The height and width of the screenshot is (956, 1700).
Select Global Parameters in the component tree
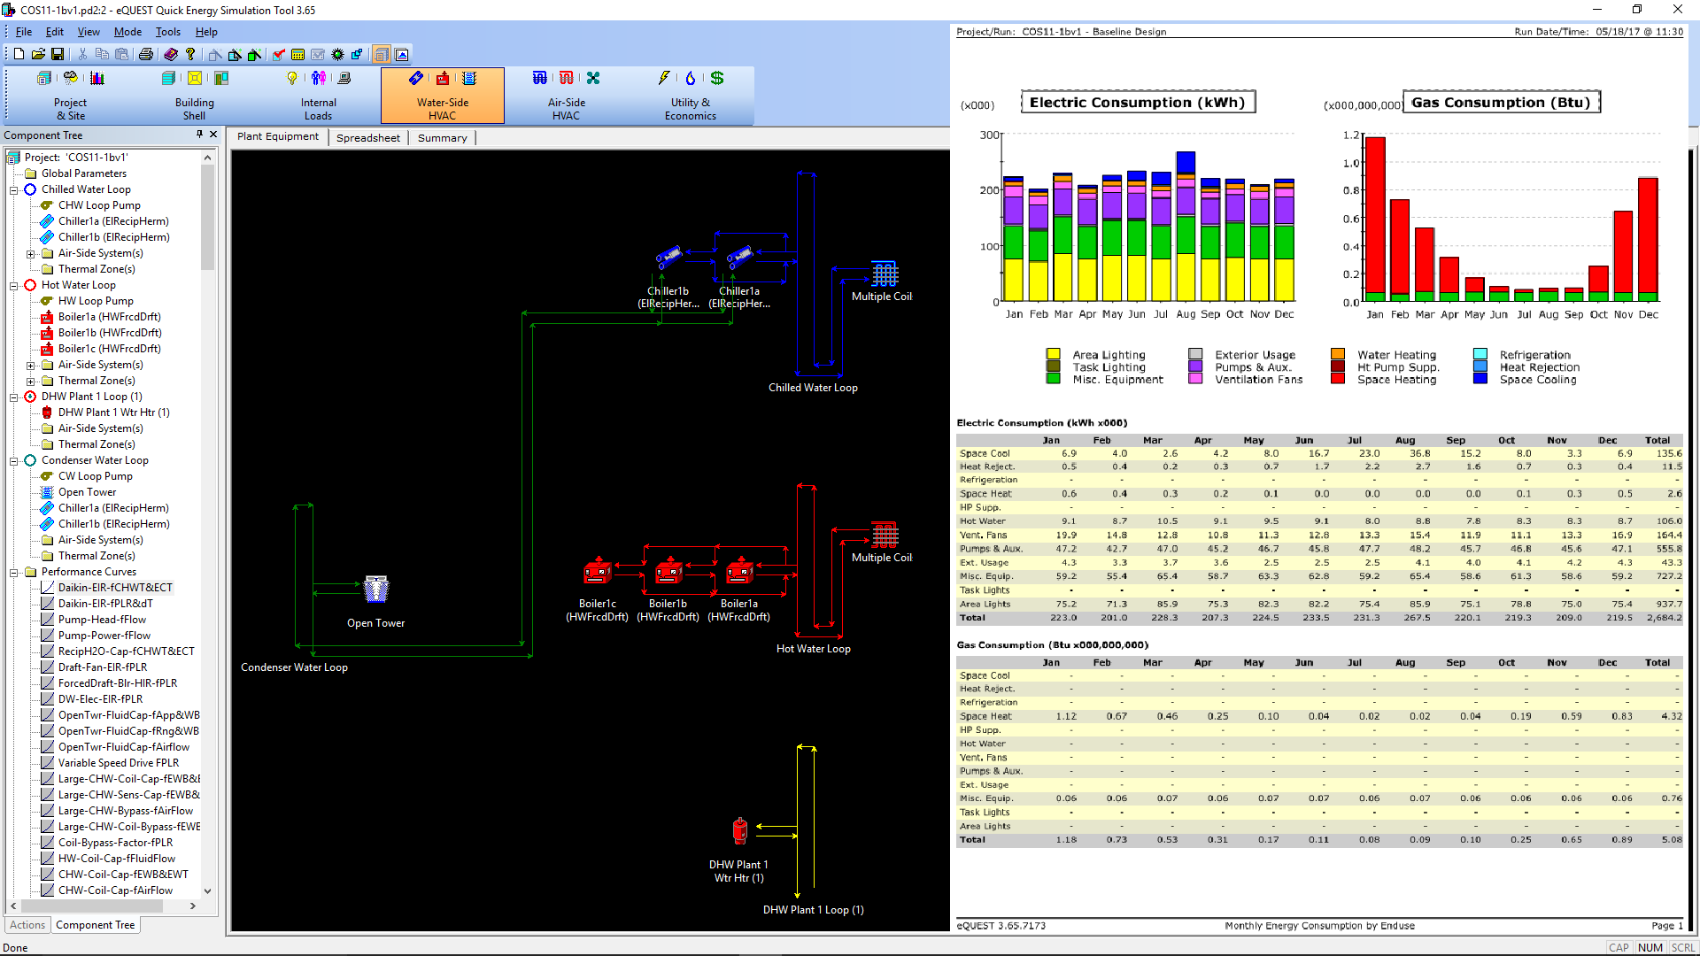point(84,173)
